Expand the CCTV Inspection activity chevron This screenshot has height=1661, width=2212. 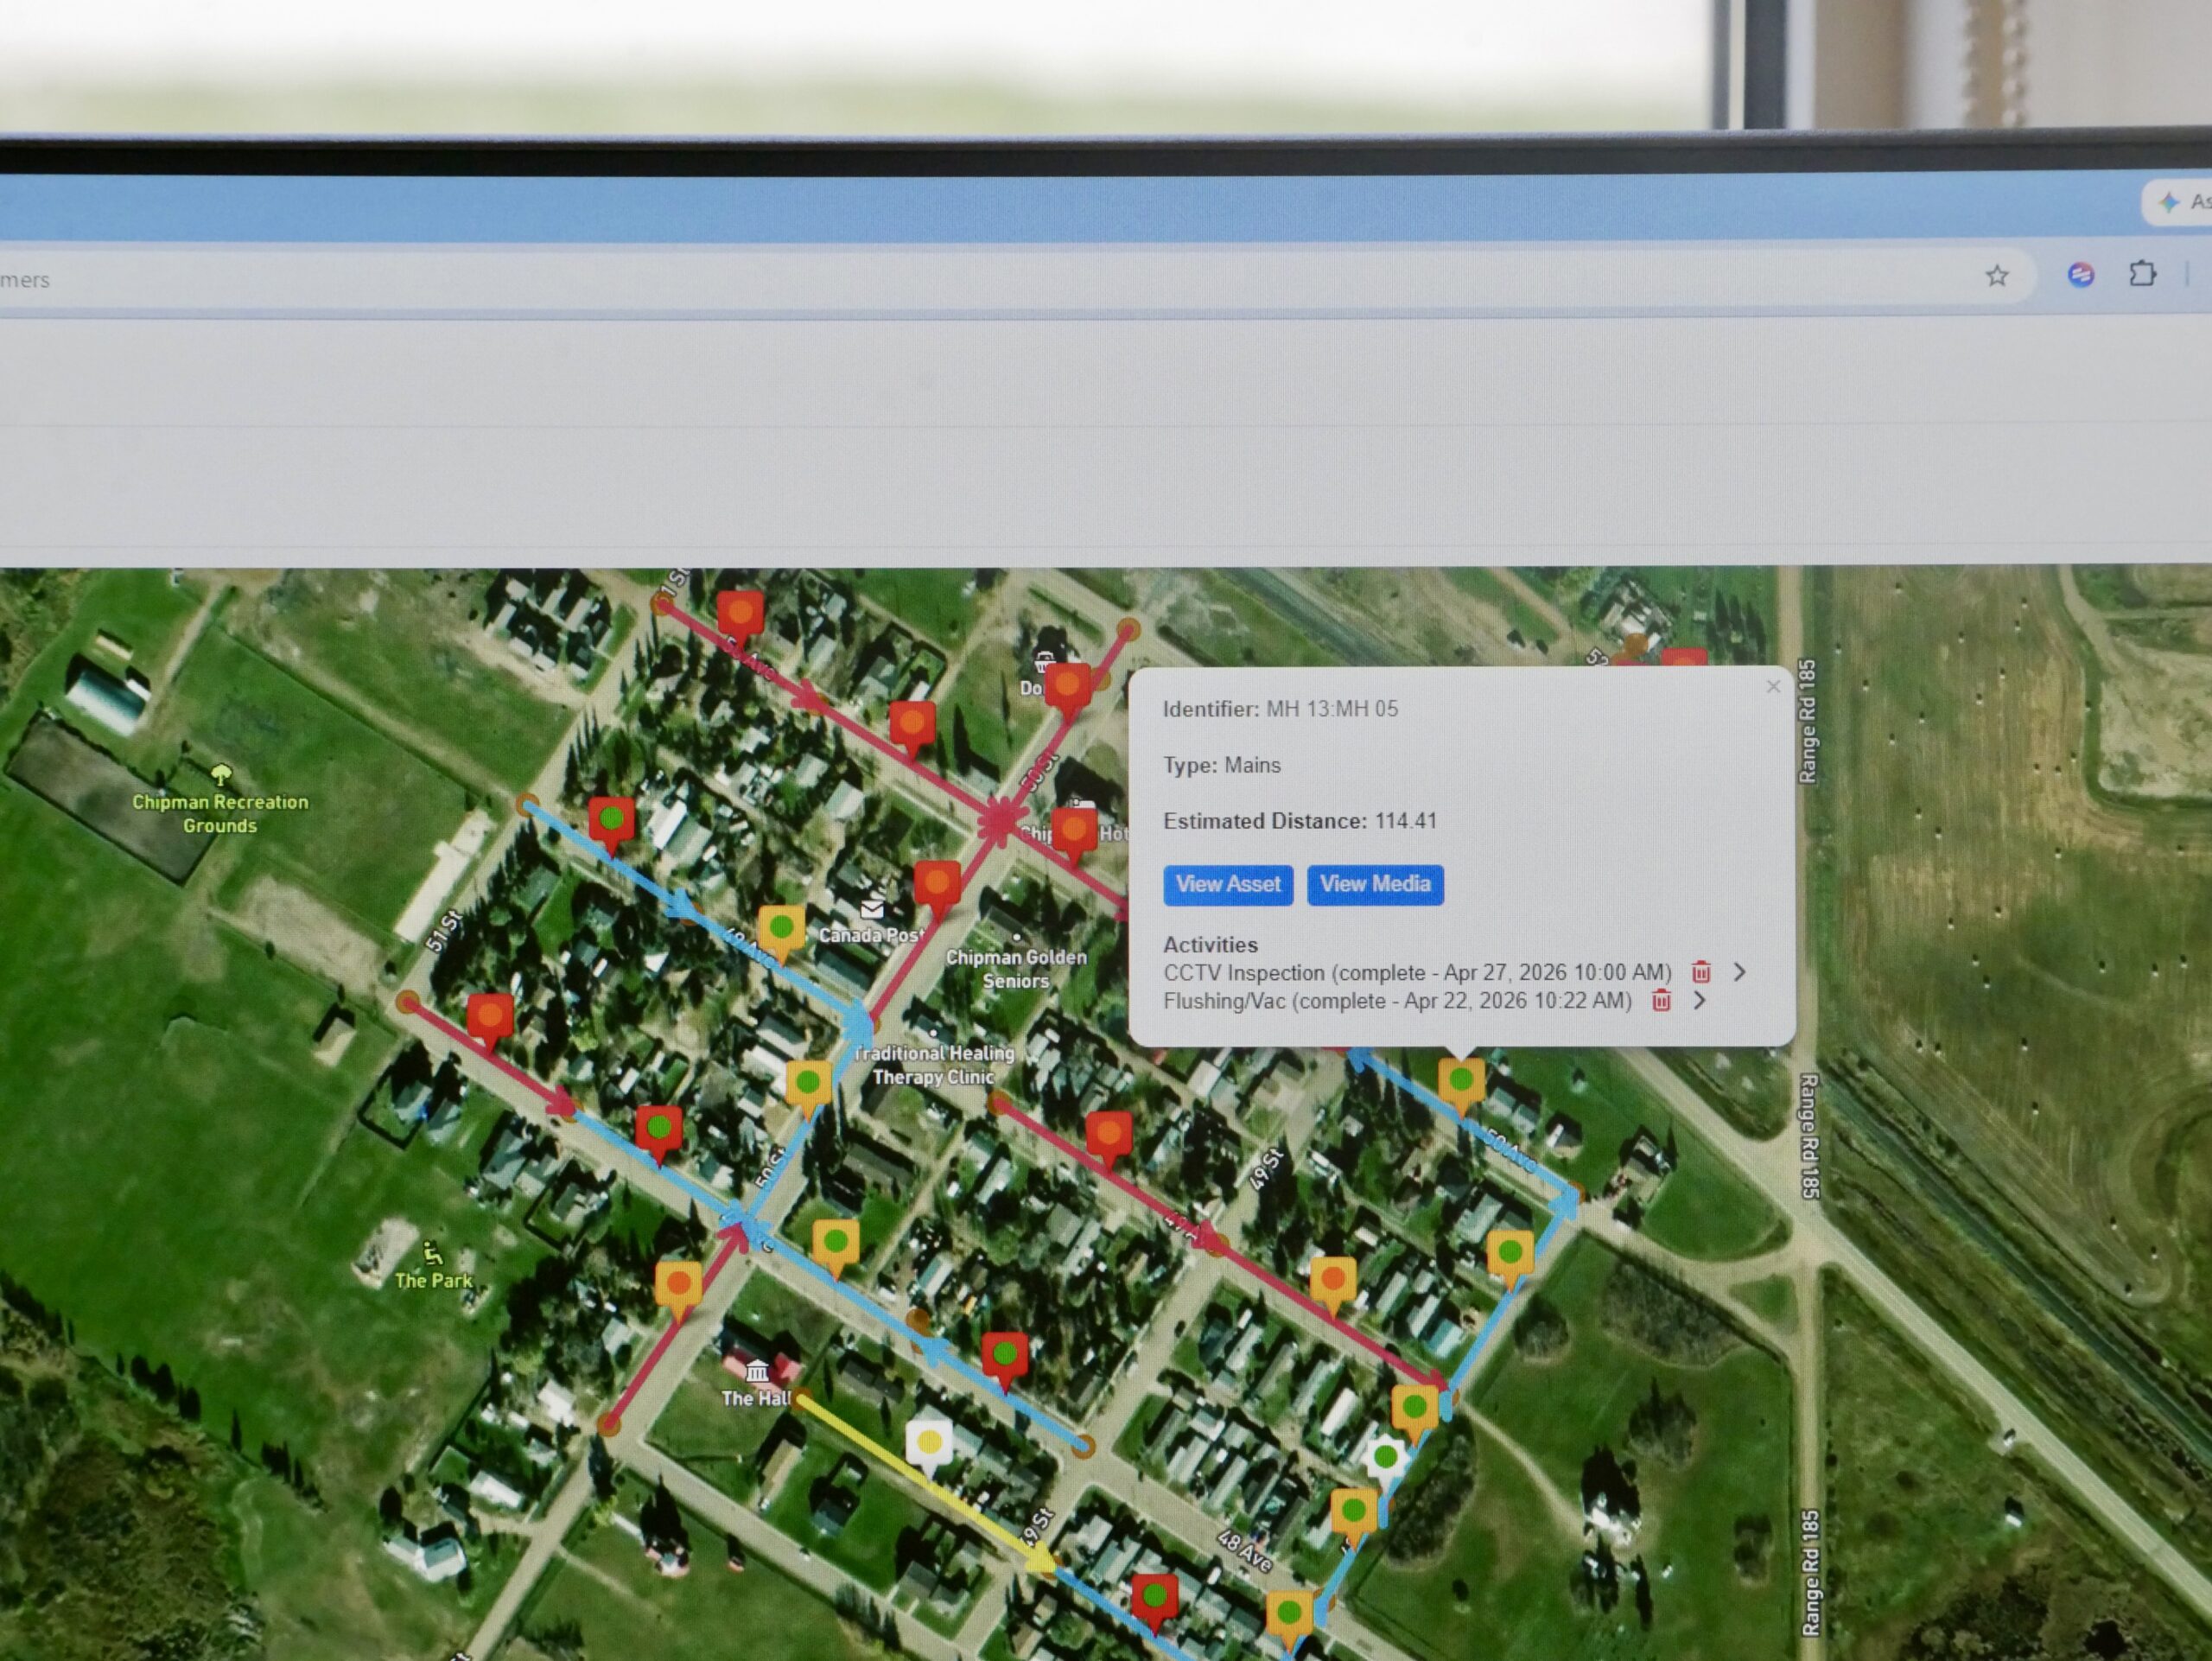tap(1740, 972)
